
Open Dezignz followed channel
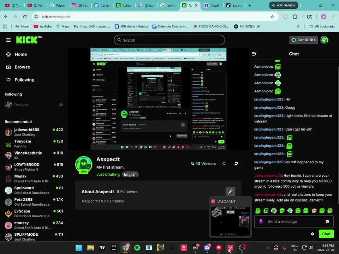click(34, 105)
